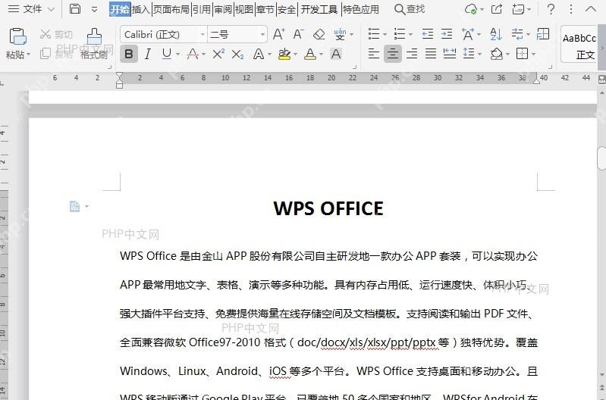Open the 开发工具 tab

point(319,9)
